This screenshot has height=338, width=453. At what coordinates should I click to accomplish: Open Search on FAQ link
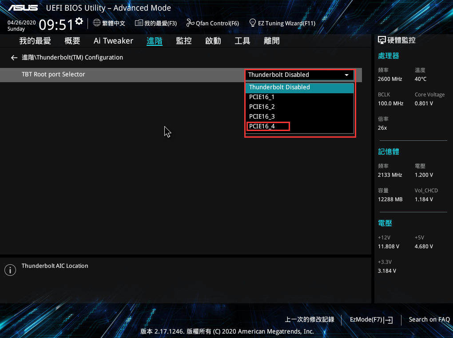pos(429,320)
